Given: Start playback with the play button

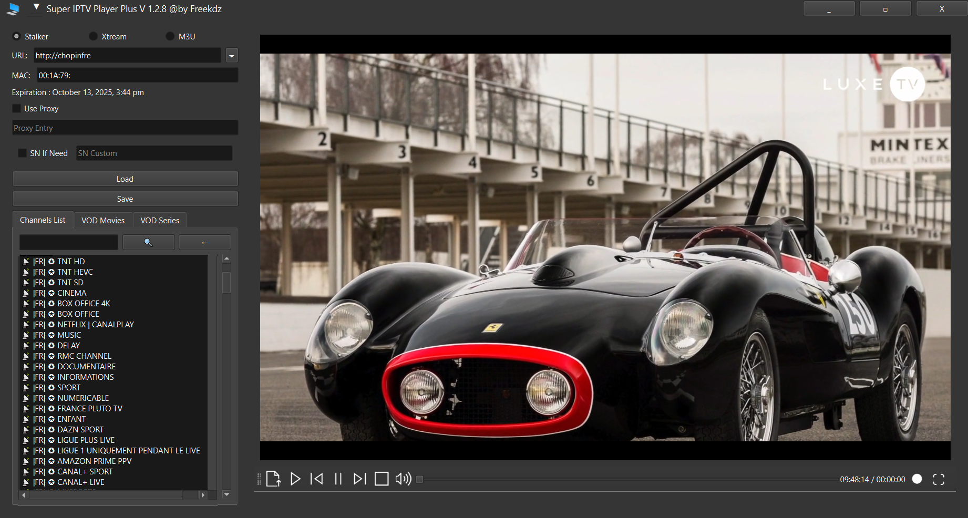Looking at the screenshot, I should pyautogui.click(x=295, y=479).
